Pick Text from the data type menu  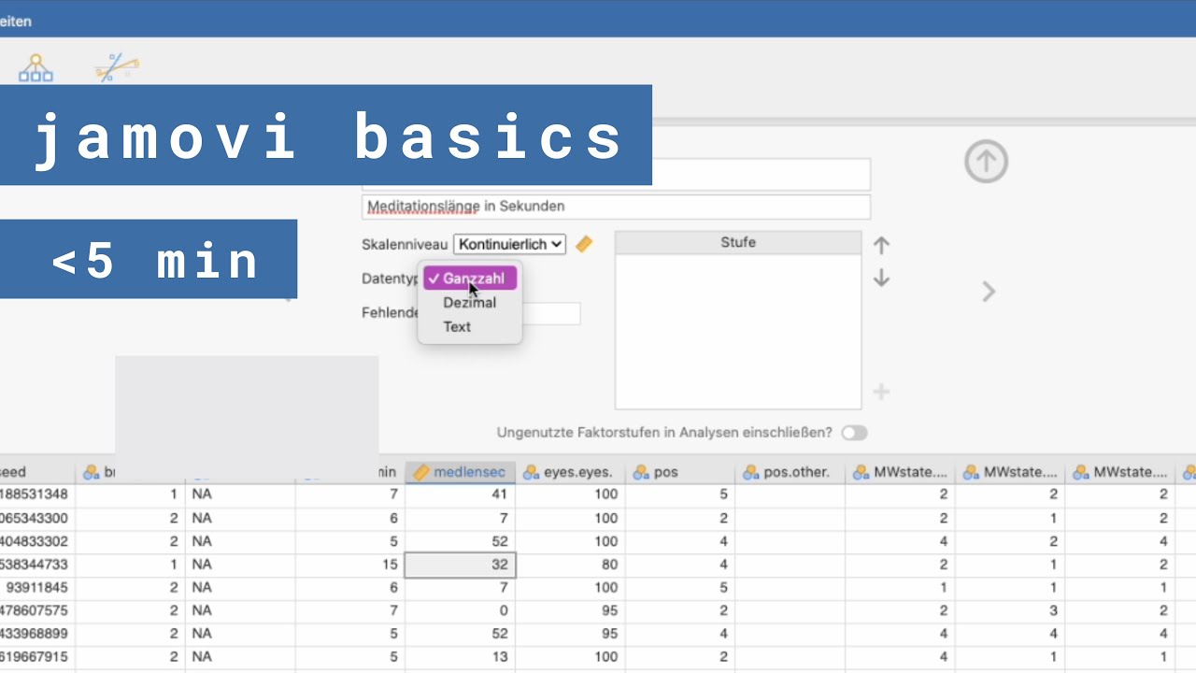[470, 327]
